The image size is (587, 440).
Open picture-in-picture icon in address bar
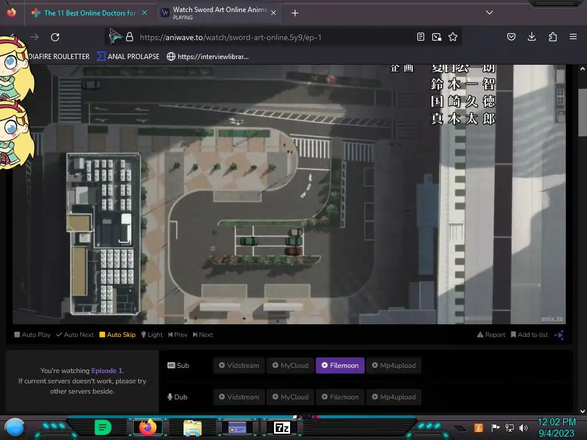436,37
